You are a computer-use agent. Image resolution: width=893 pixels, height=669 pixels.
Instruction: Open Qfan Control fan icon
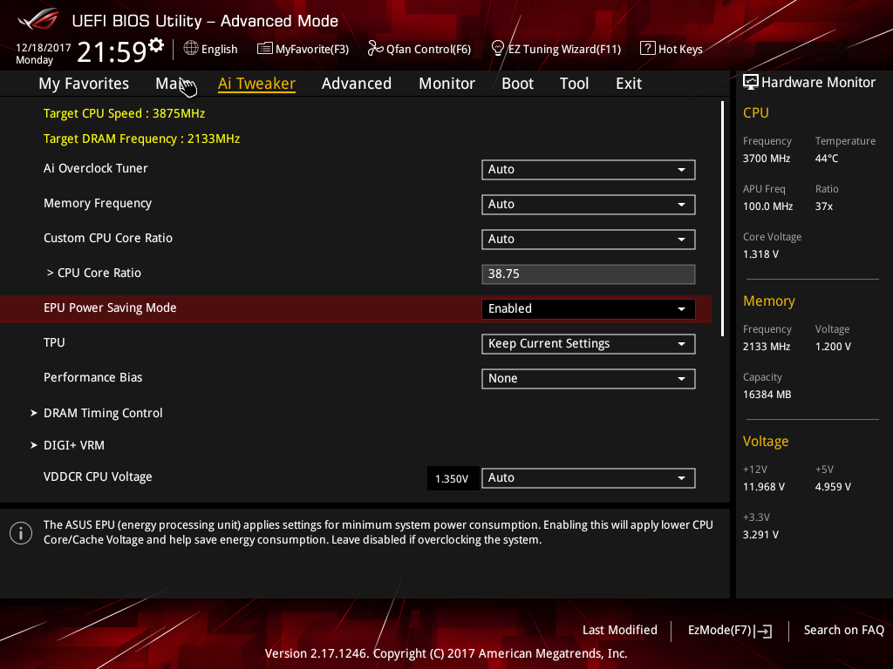[375, 49]
